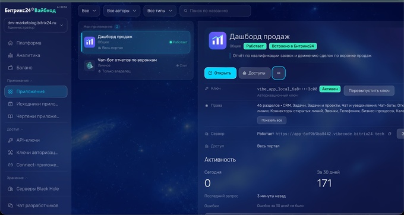This screenshot has width=404, height=215.
Task: Click the Чертежи book icon
Action: click(x=10, y=116)
